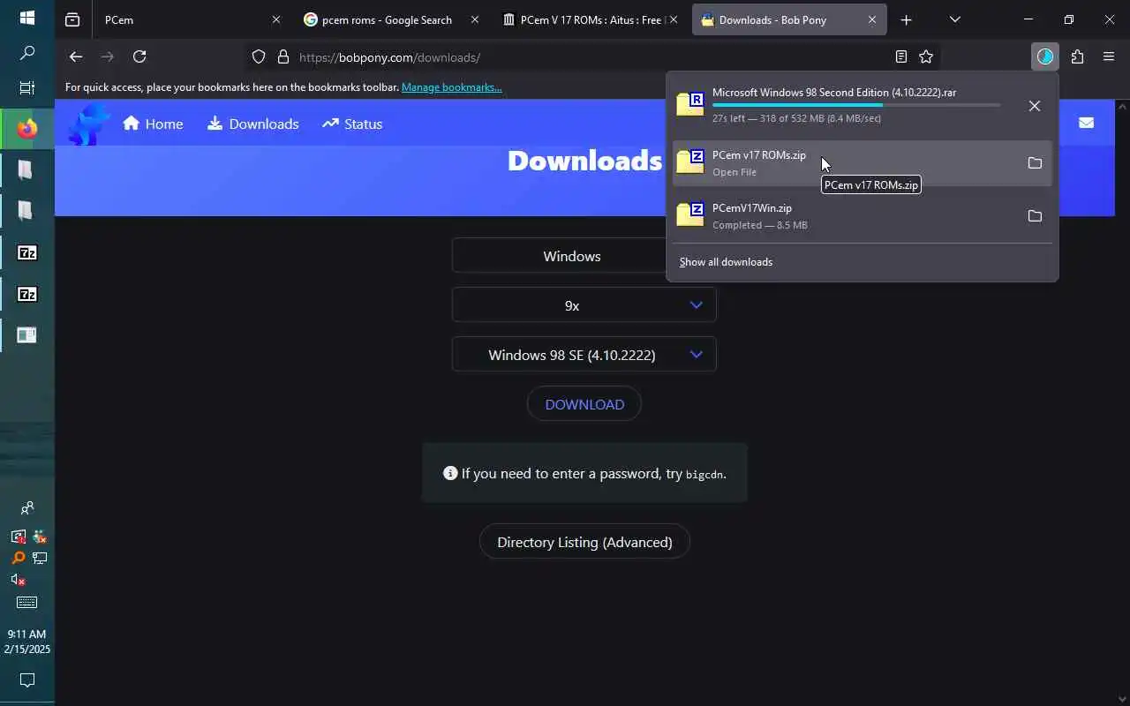Click Firefox icon in taskbar
This screenshot has width=1130, height=706.
[x=26, y=129]
